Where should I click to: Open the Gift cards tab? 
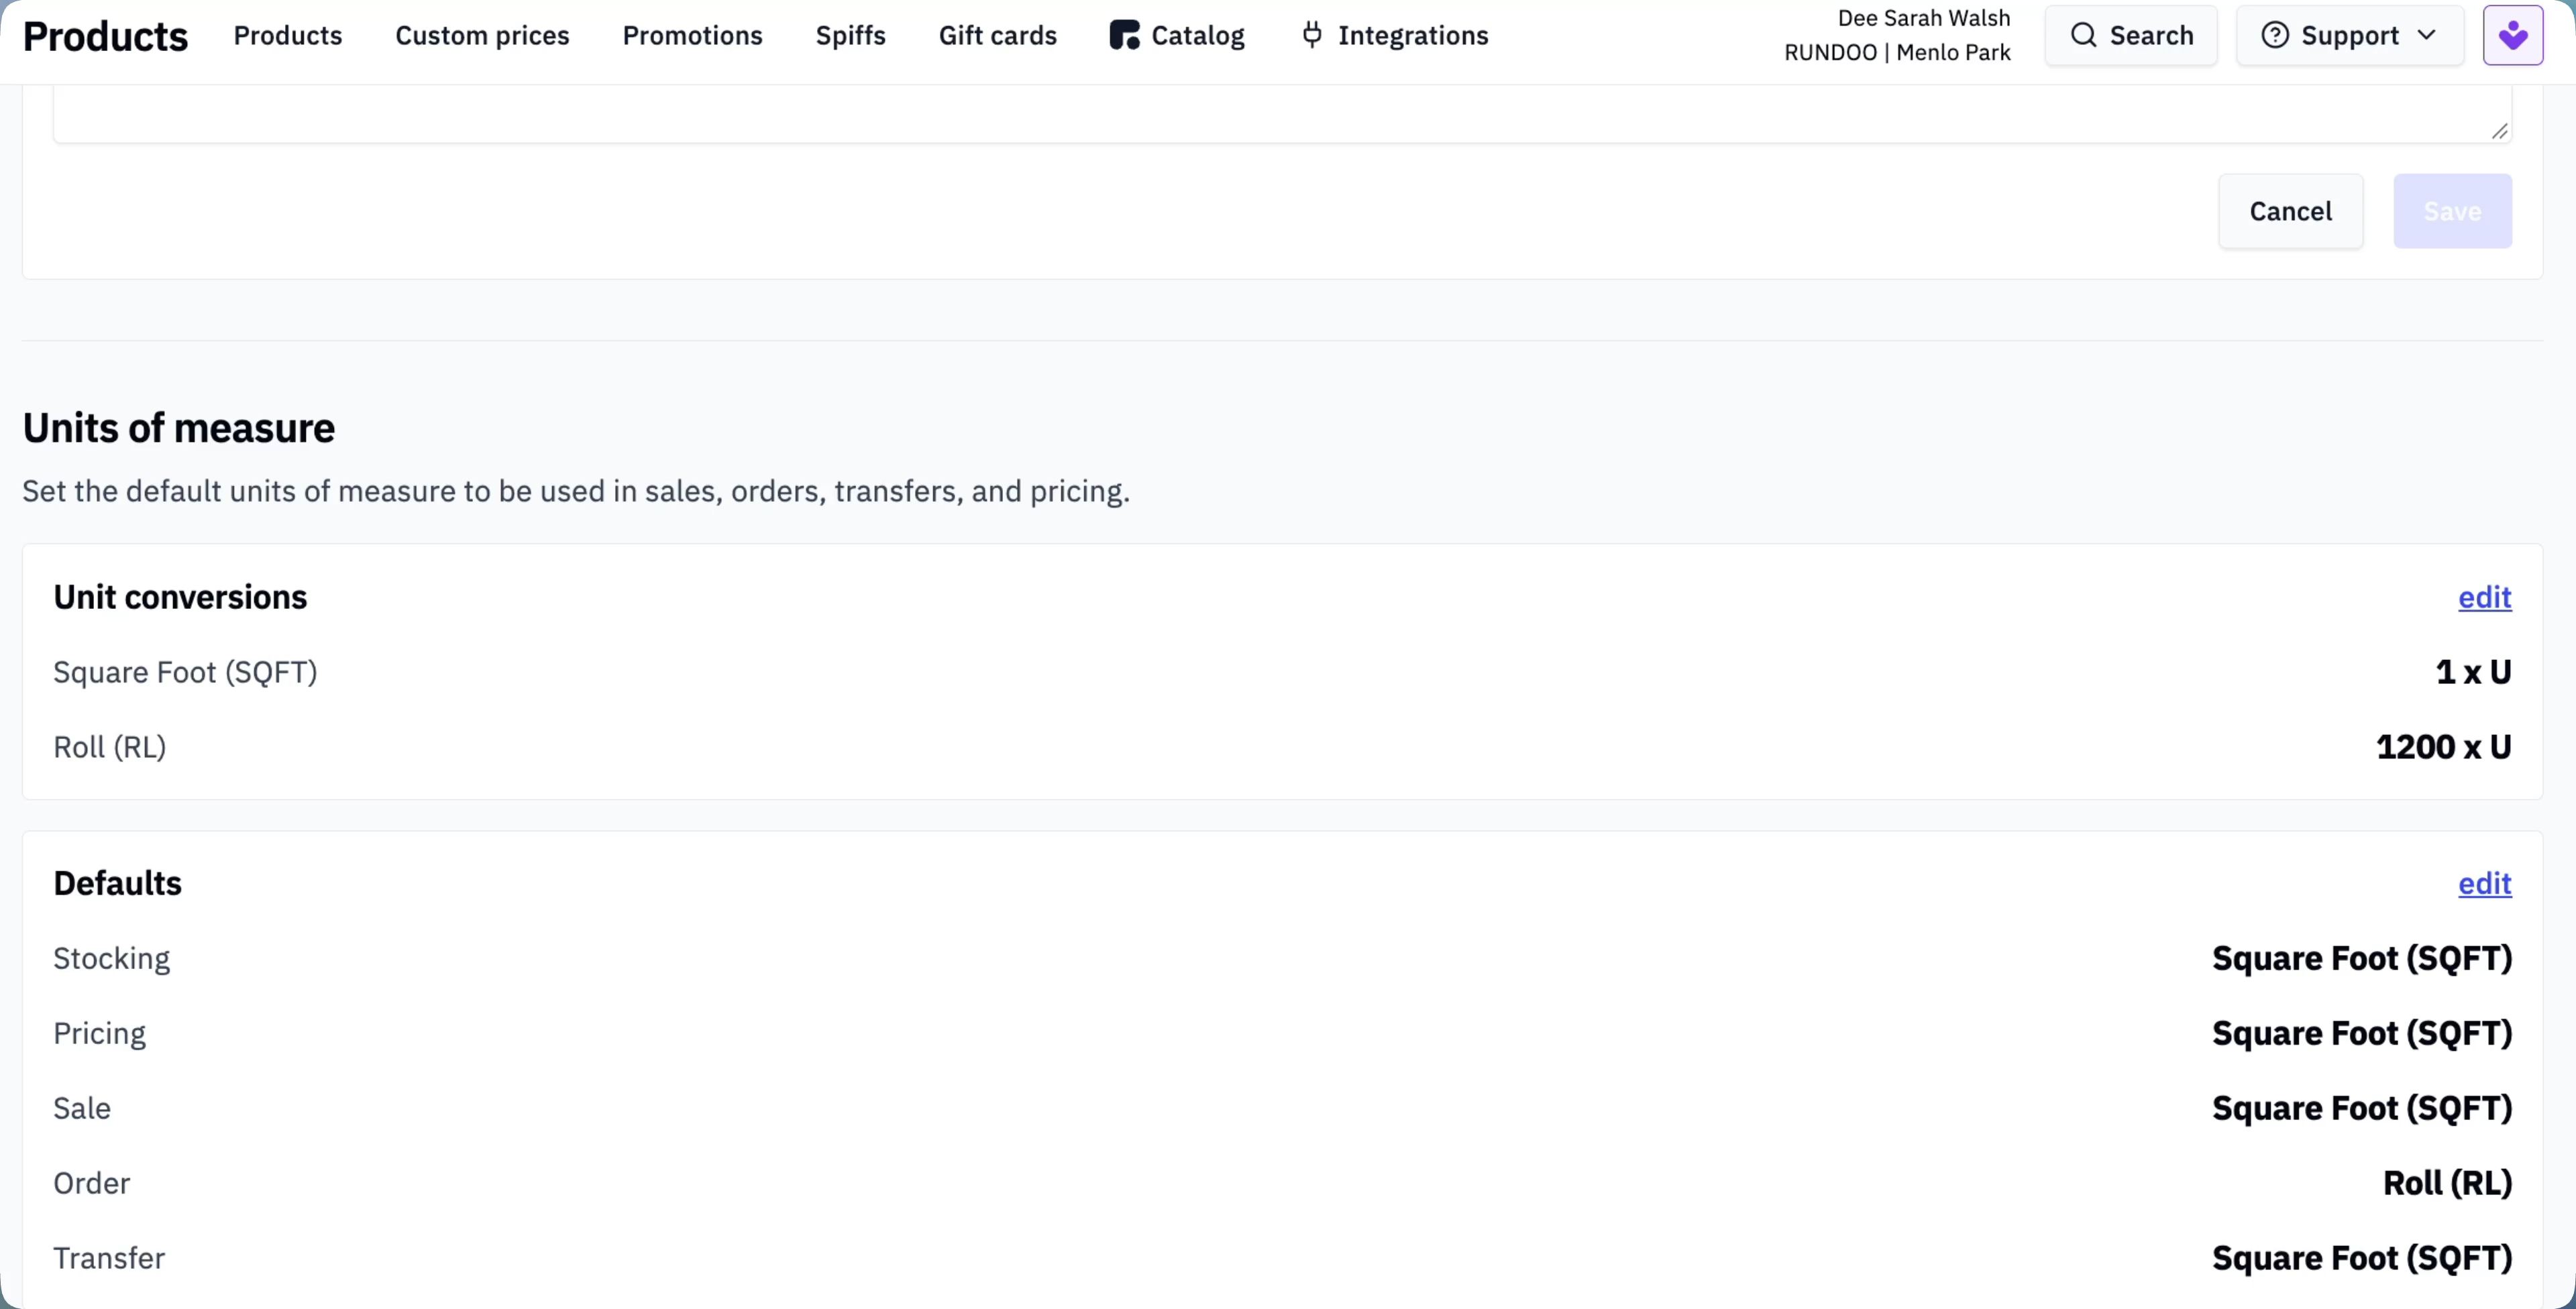pyautogui.click(x=997, y=35)
